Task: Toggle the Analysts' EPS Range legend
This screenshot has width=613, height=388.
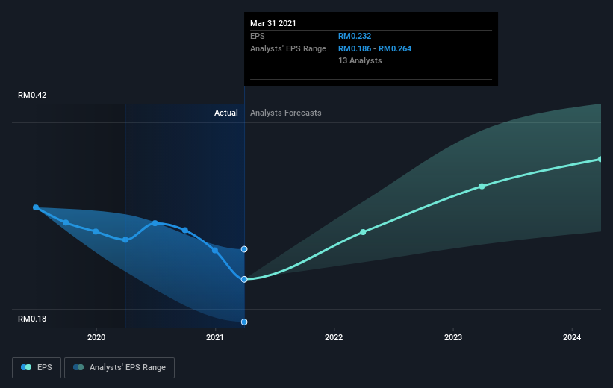Action: 119,368
